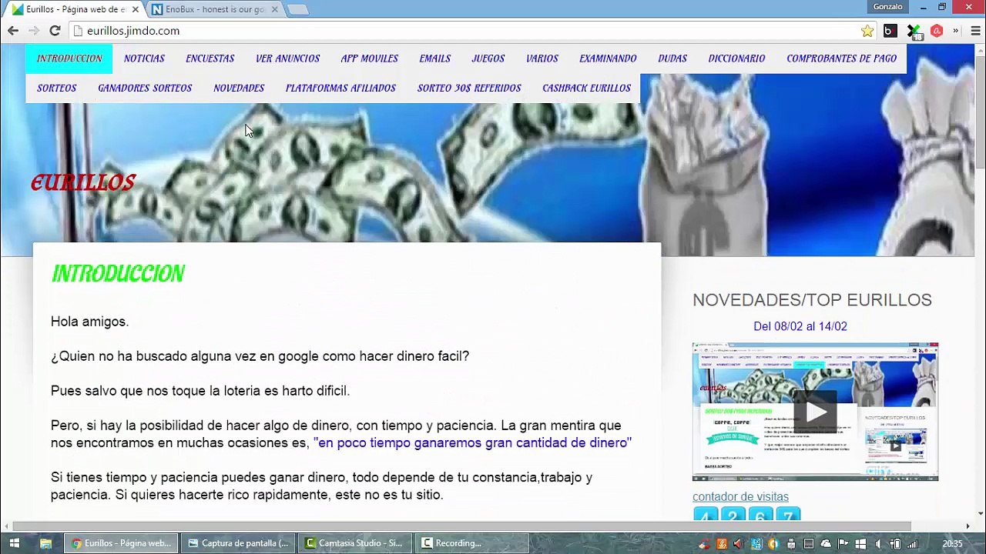The image size is (986, 554).
Task: Open the Chrome hamburger menu
Action: pos(975,31)
